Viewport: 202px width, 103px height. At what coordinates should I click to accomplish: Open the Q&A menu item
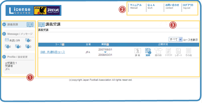[x=151, y=6]
